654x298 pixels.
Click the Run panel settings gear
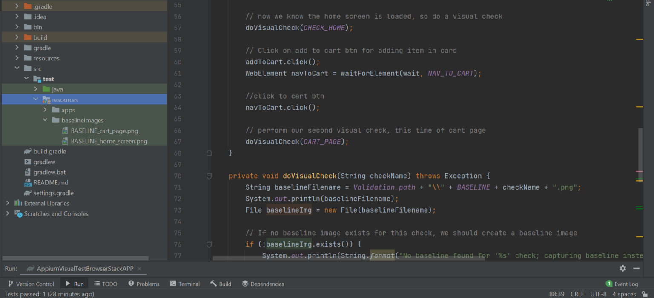tap(622, 268)
